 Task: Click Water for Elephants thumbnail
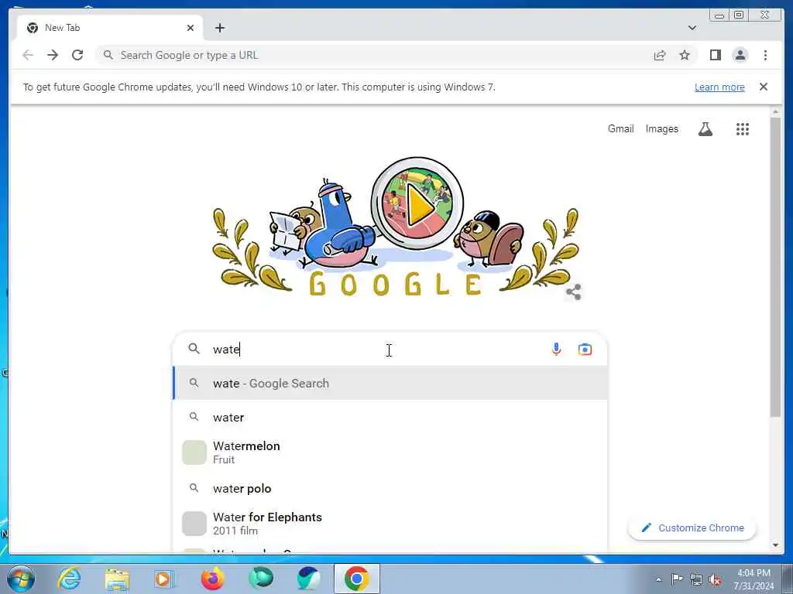coord(194,524)
